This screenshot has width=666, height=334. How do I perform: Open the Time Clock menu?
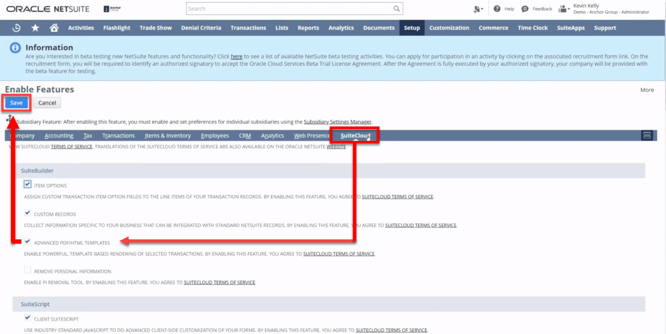(532, 28)
